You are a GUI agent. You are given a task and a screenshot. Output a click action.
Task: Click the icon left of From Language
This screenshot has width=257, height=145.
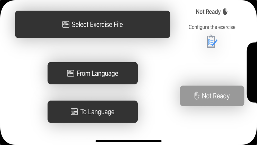70,73
